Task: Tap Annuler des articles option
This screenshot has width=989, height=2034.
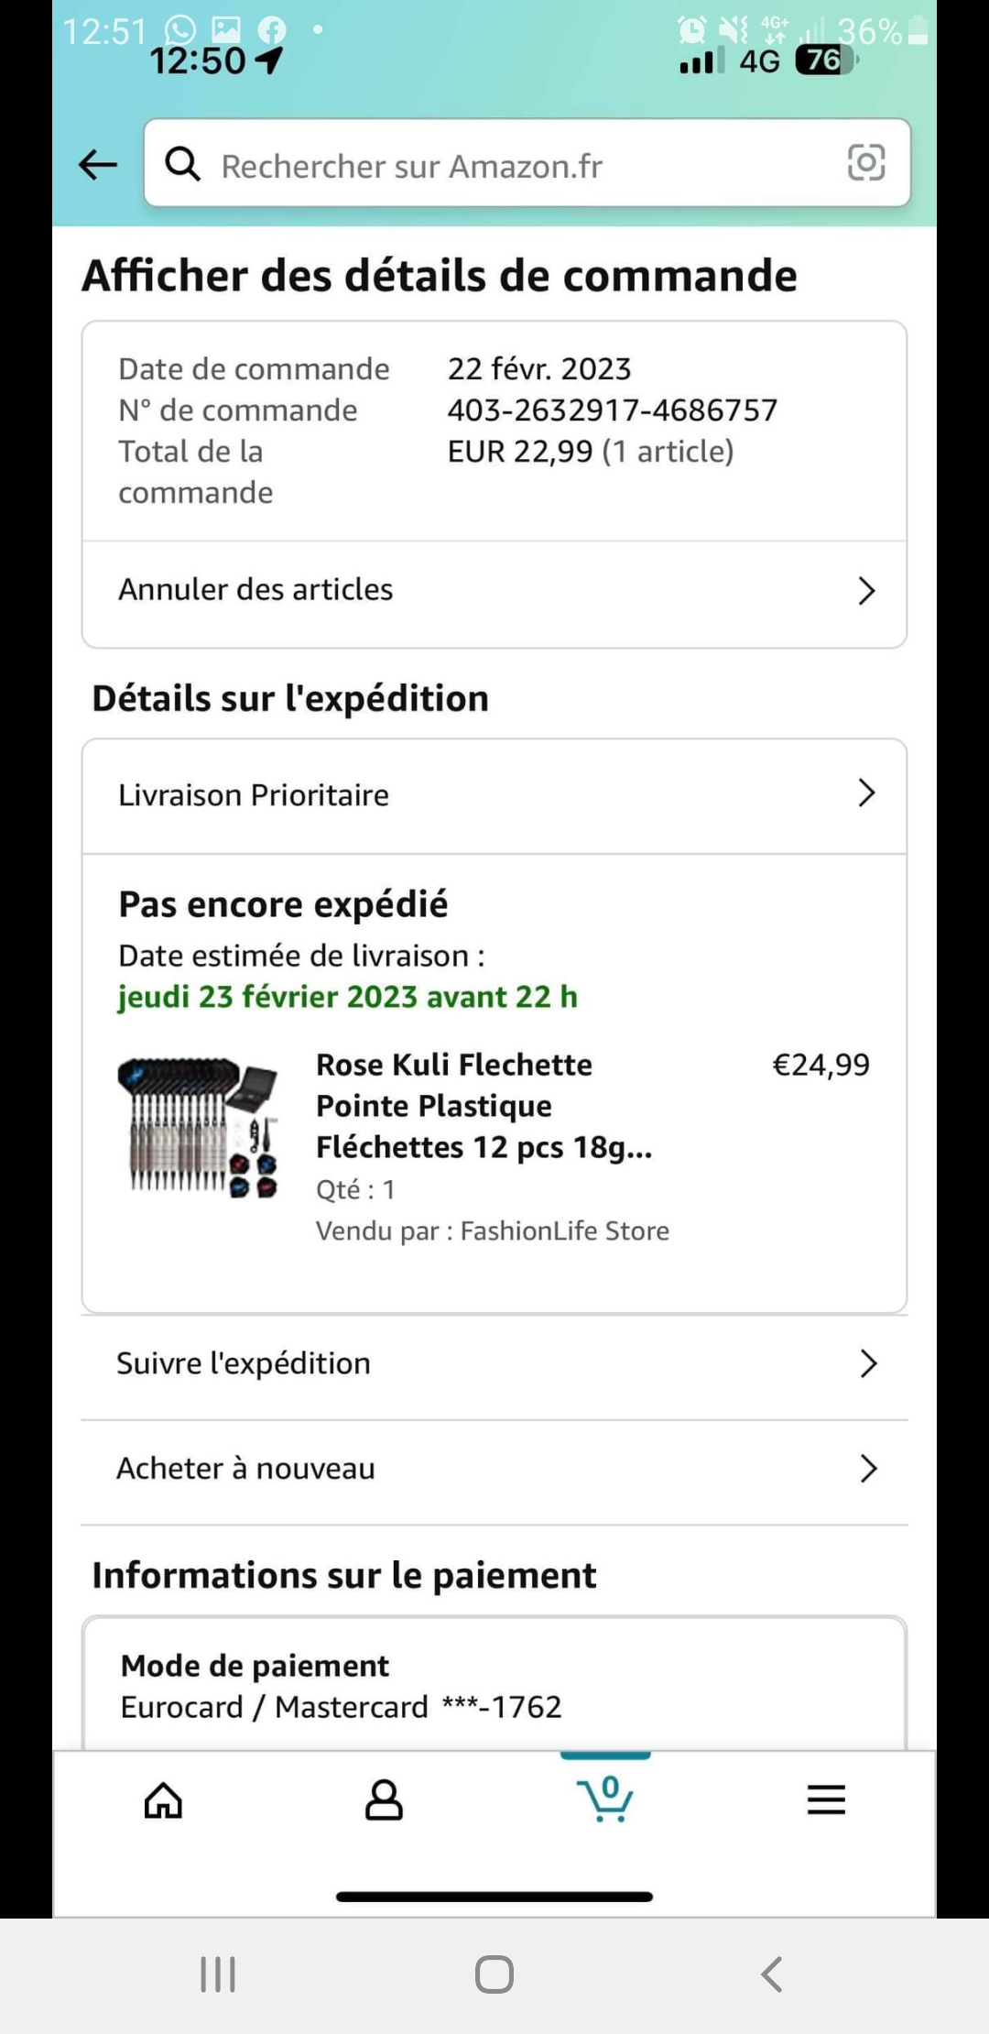Action: click(x=255, y=589)
